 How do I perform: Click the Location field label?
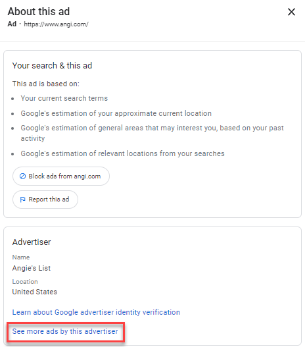click(25, 282)
